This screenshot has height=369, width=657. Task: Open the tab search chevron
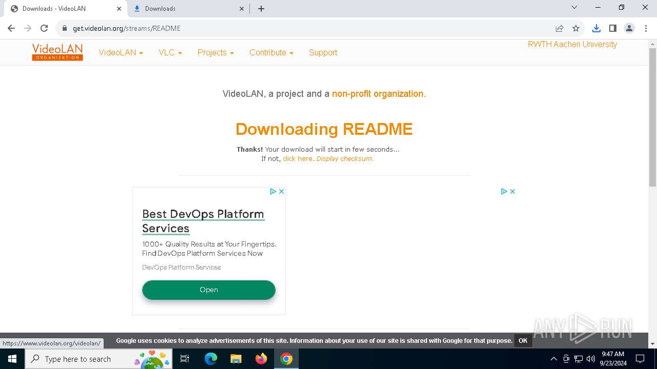[574, 8]
